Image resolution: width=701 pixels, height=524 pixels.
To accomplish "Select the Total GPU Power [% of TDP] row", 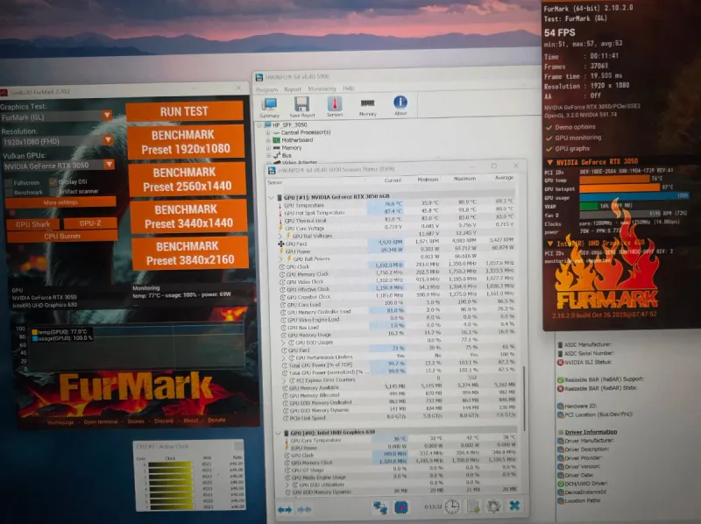I will tap(399, 365).
